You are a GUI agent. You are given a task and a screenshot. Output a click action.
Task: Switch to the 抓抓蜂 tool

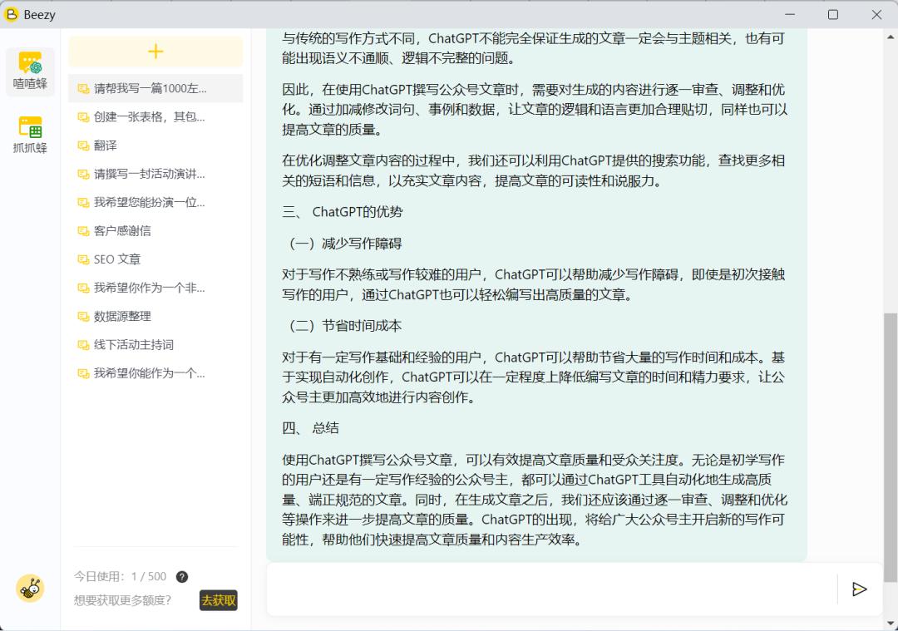point(30,133)
